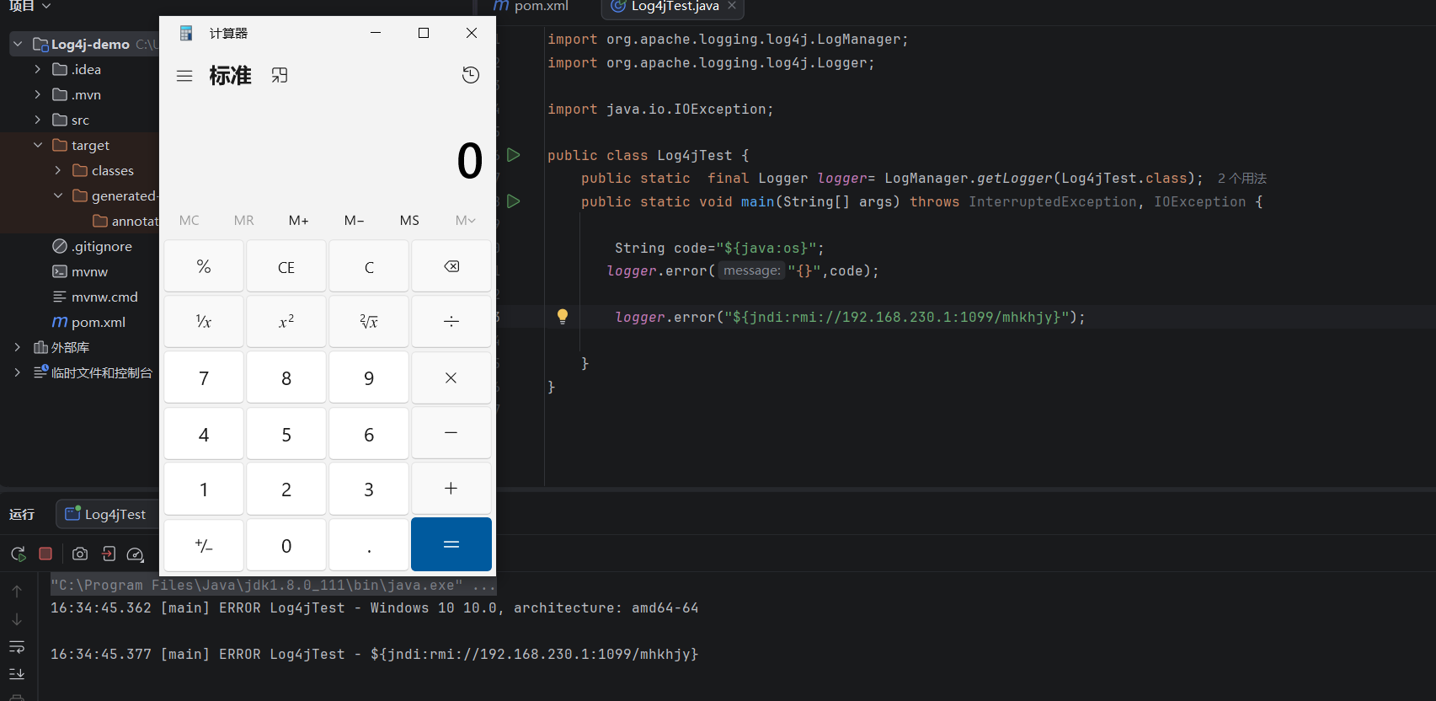Expand the .mvn folder in project tree
The height and width of the screenshot is (701, 1436).
pos(37,94)
